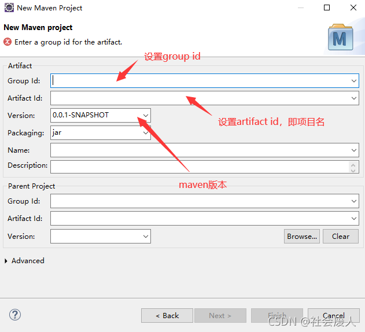Click the 'Parent Project' group label
This screenshot has height=332, width=365.
coord(31,186)
